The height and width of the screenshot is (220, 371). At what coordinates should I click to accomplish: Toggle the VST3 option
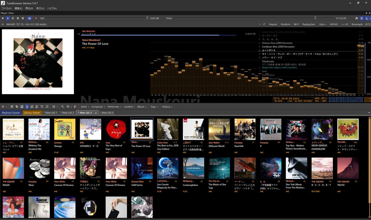coord(368,24)
